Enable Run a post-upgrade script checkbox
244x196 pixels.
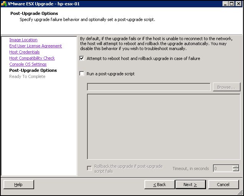pyautogui.click(x=82, y=74)
